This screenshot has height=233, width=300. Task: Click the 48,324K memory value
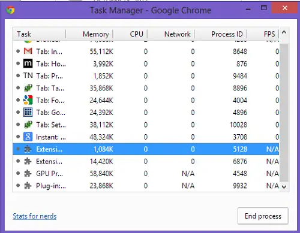[x=101, y=137]
